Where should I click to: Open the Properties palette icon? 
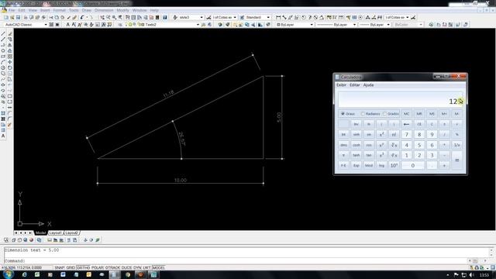pos(127,17)
